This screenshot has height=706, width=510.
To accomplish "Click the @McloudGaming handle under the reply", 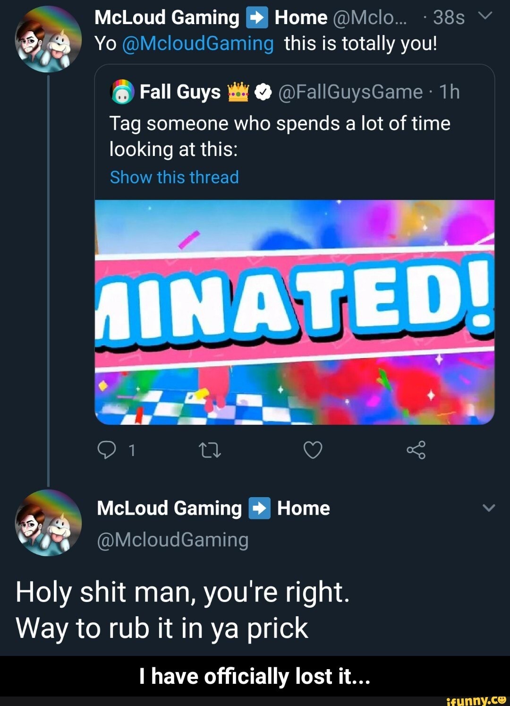I will 172,540.
